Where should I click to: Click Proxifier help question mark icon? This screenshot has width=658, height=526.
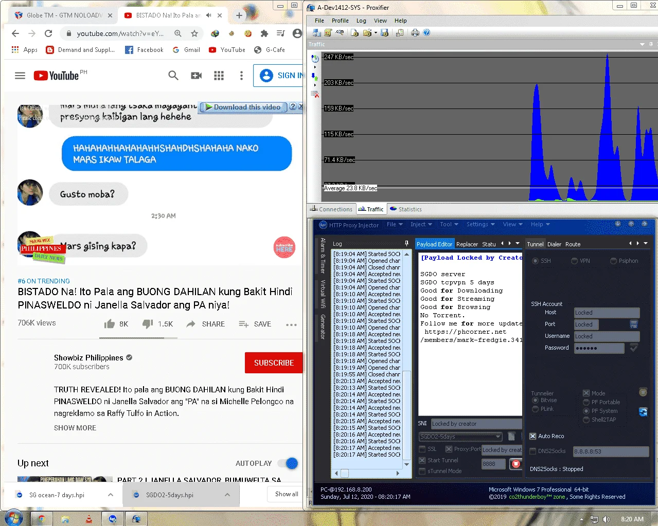[426, 32]
